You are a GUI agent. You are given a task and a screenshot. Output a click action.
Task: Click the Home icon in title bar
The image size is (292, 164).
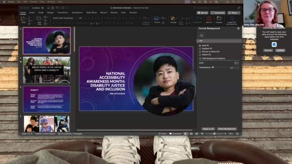tap(49, 8)
